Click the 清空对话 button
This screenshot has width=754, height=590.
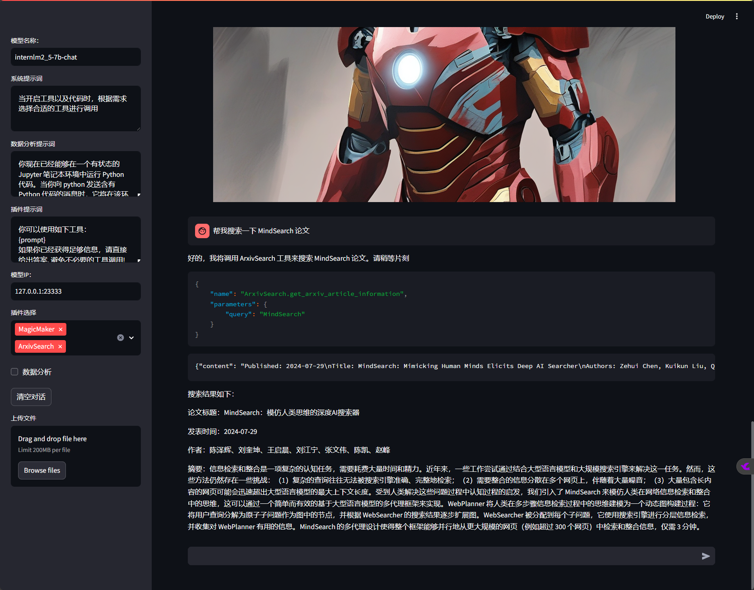pos(31,397)
